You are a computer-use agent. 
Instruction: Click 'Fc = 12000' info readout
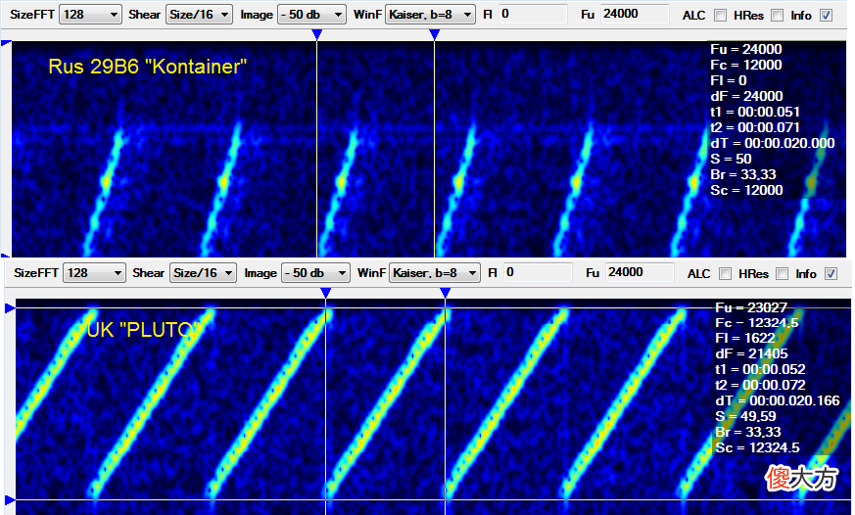[x=746, y=65]
